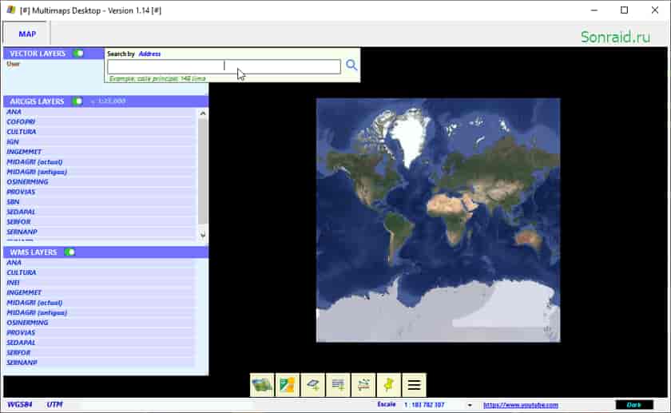Click the UTM coordinate system label
The height and width of the screenshot is (413, 671).
click(x=55, y=404)
